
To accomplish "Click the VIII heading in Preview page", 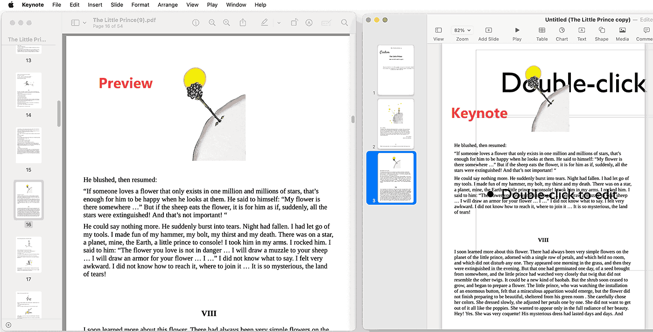I will point(209,313).
